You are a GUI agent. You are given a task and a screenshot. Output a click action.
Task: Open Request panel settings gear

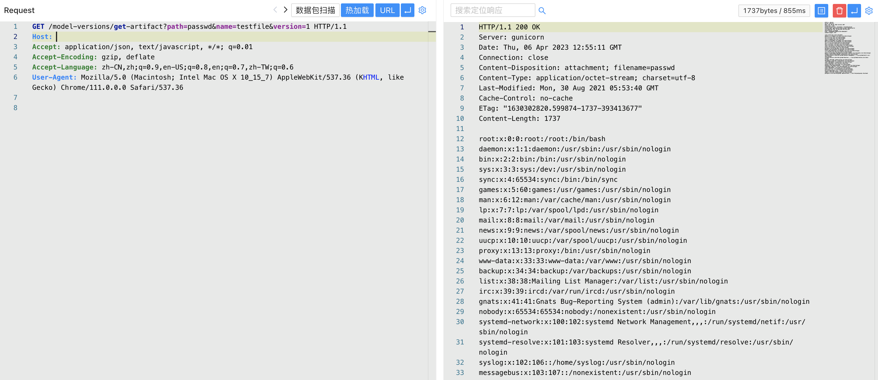422,10
